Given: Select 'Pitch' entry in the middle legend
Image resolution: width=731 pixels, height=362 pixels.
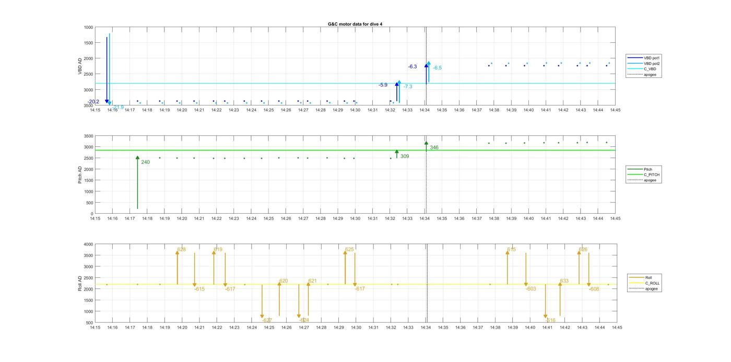Looking at the screenshot, I should pyautogui.click(x=641, y=169).
